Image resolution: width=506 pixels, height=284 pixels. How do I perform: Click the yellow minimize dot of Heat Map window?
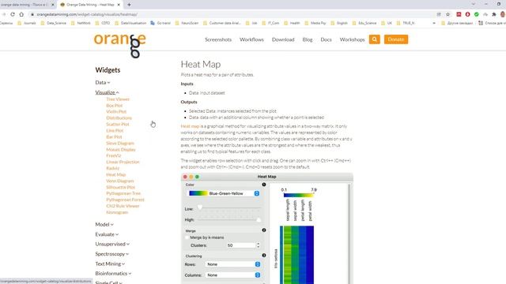pyautogui.click(x=191, y=177)
